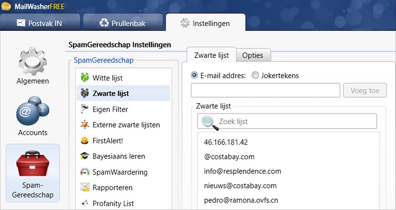Screen dimensions: 396x210
Task: Switch to the Instellingen tab
Action: click(x=205, y=22)
